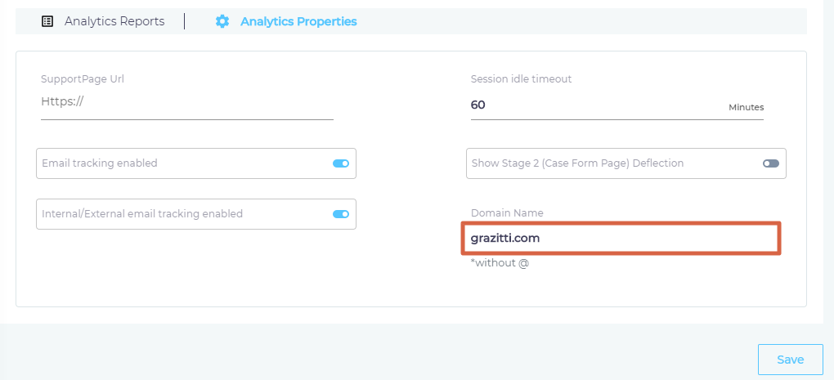Click the vertical divider beside Analytics Reports
The height and width of the screenshot is (380, 834).
click(185, 21)
